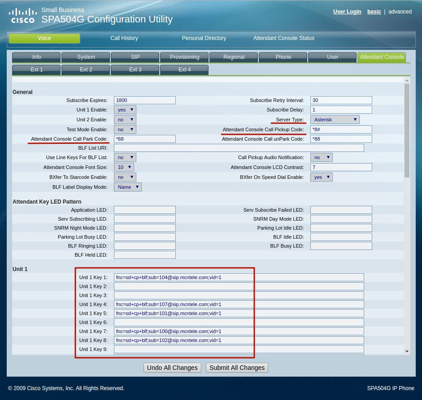Screen dimensions: 422x400
Task: Click the Serv Subscribe Failed LED field
Action: click(341, 210)
